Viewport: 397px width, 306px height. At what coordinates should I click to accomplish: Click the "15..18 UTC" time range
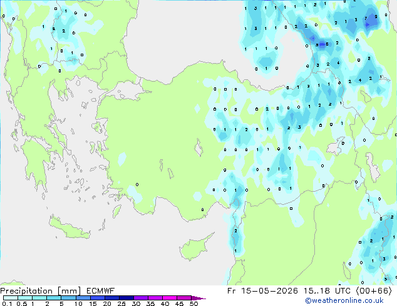click(327, 291)
